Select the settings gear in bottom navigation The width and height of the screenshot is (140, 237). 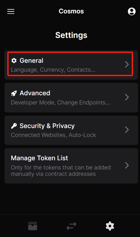[x=110, y=226]
